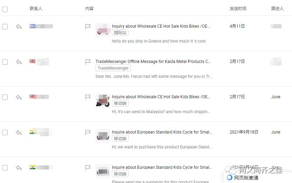Screen dimensions: 292x183
Task: Reply to the Malaysia Kids Bikes inquiry
Action: [19, 97]
